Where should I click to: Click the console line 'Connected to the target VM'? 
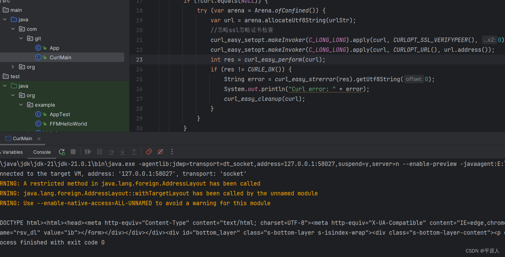pos(123,174)
